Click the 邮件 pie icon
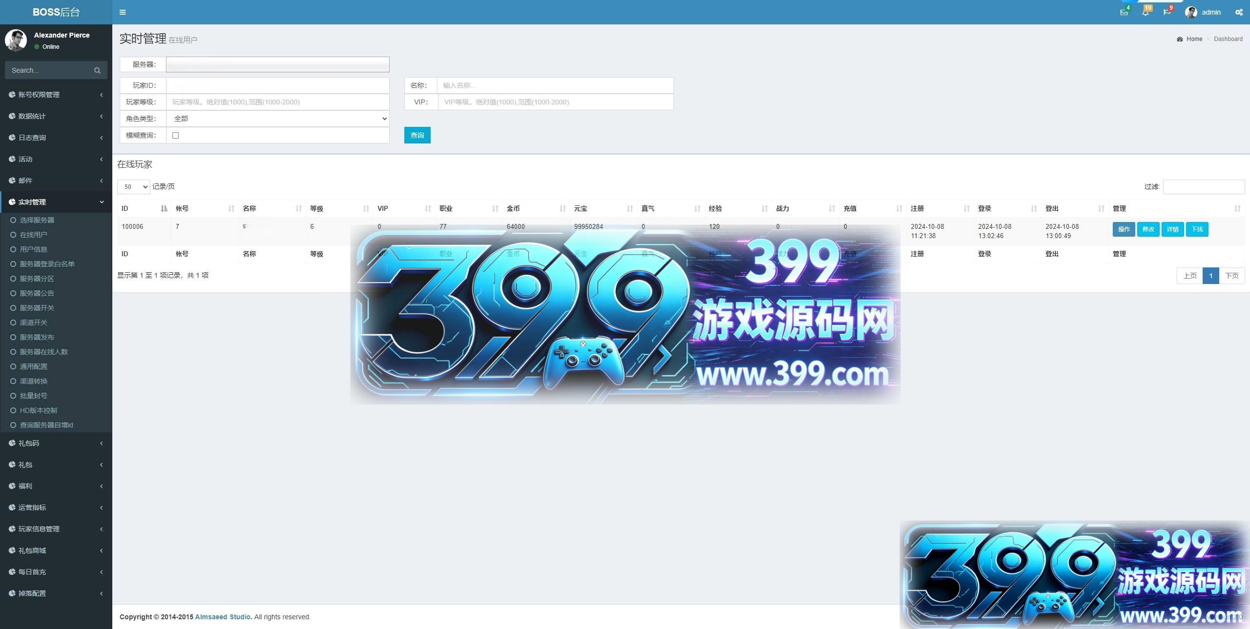Screen dimensions: 1250x629 [12, 181]
